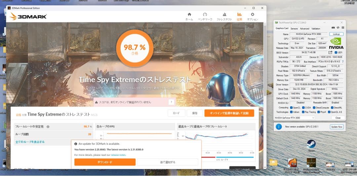Toggle the OpenCL checkbox
The image size is (357, 176).
click(x=292, y=108)
